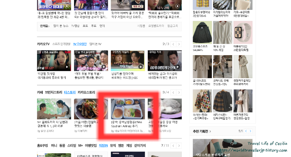The height and width of the screenshot is (157, 291).
Task: Play the tvN 내 남편과 결혼해줘 clip
Action: tap(54, 61)
